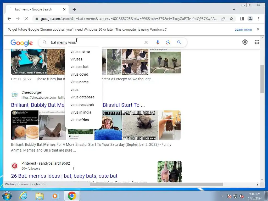268x201 pixels.
Task: Show hidden tray icons arrow
Action: (x=222, y=196)
